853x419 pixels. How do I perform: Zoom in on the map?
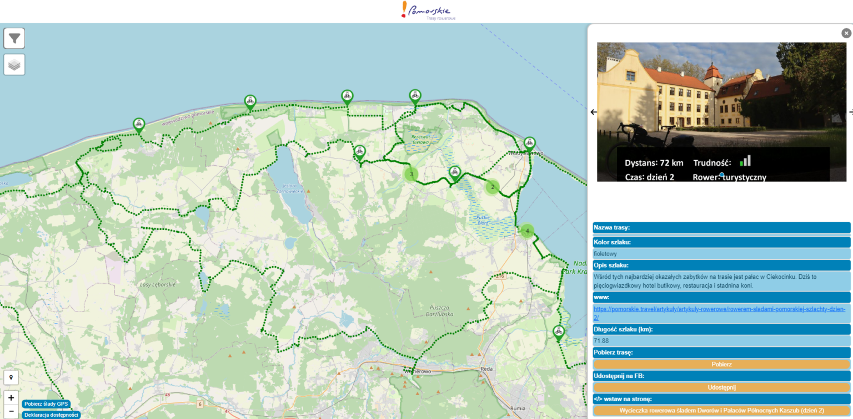(x=11, y=397)
